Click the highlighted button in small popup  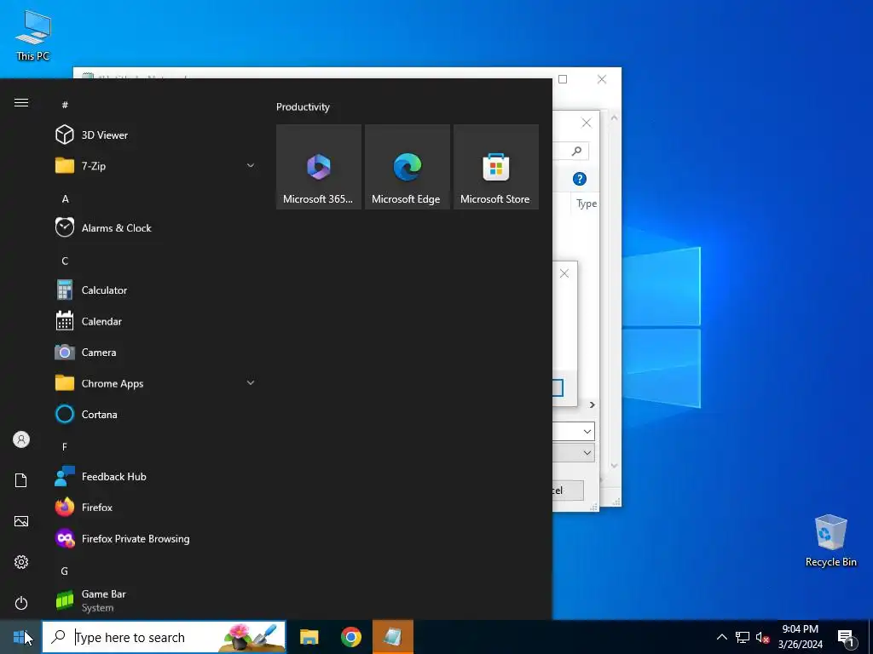(558, 387)
